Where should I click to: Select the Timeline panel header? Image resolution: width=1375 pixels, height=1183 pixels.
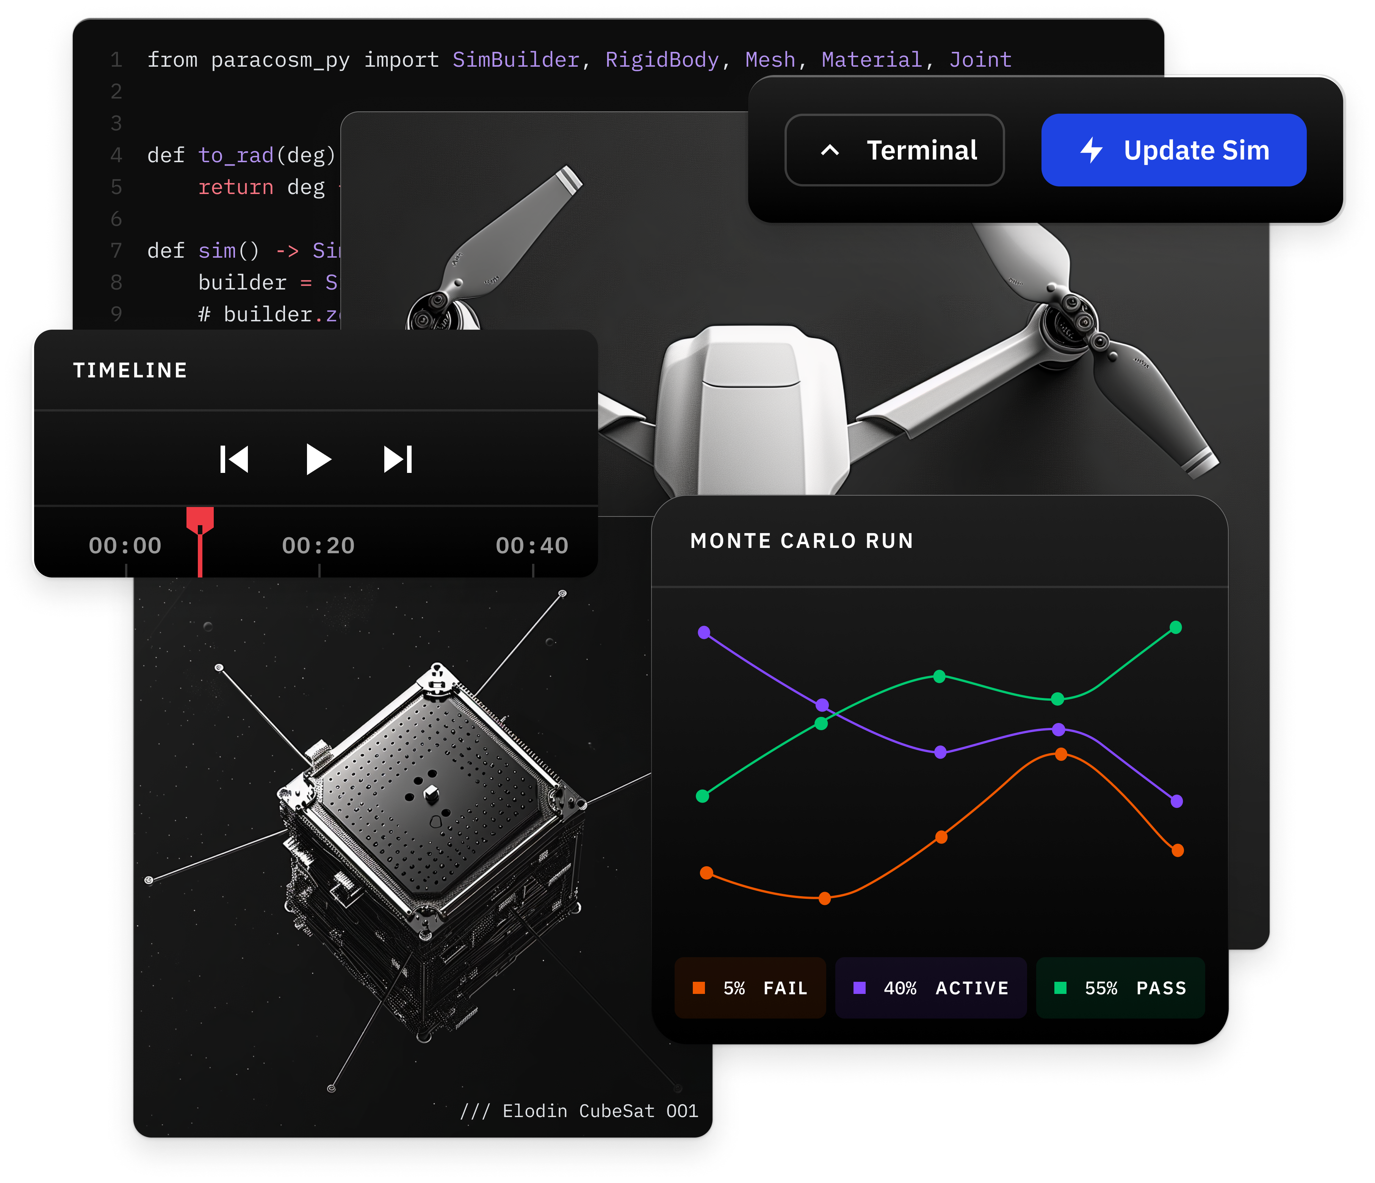[x=130, y=370]
